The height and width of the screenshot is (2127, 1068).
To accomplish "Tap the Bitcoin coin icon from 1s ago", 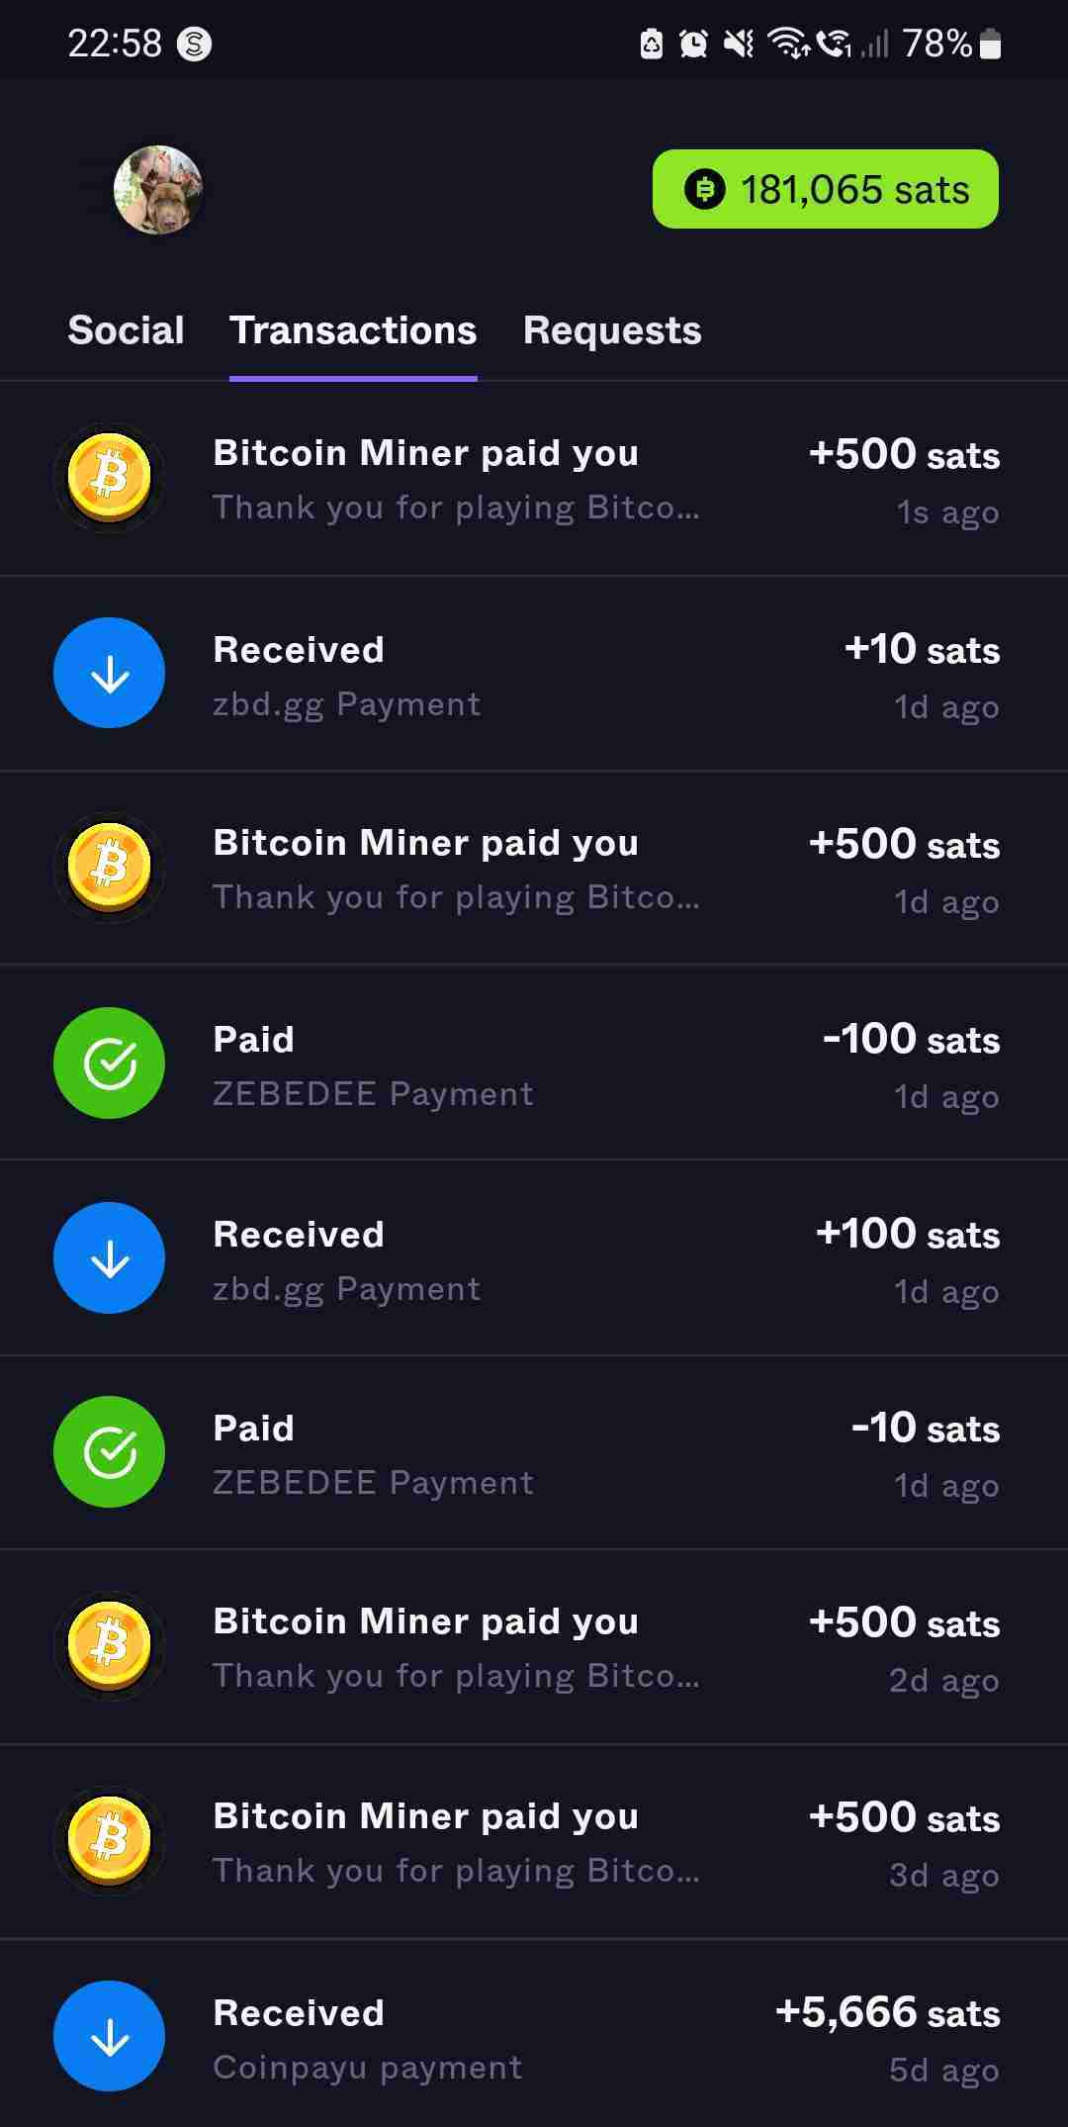I will 109,478.
